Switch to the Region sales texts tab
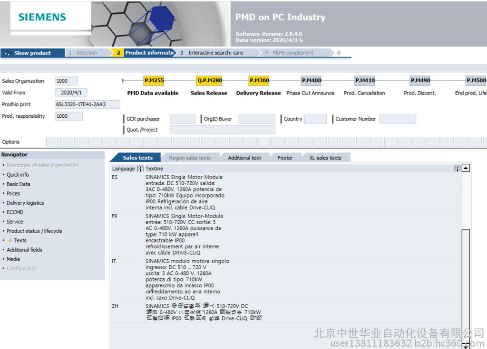This screenshot has height=349, width=487. coord(190,158)
